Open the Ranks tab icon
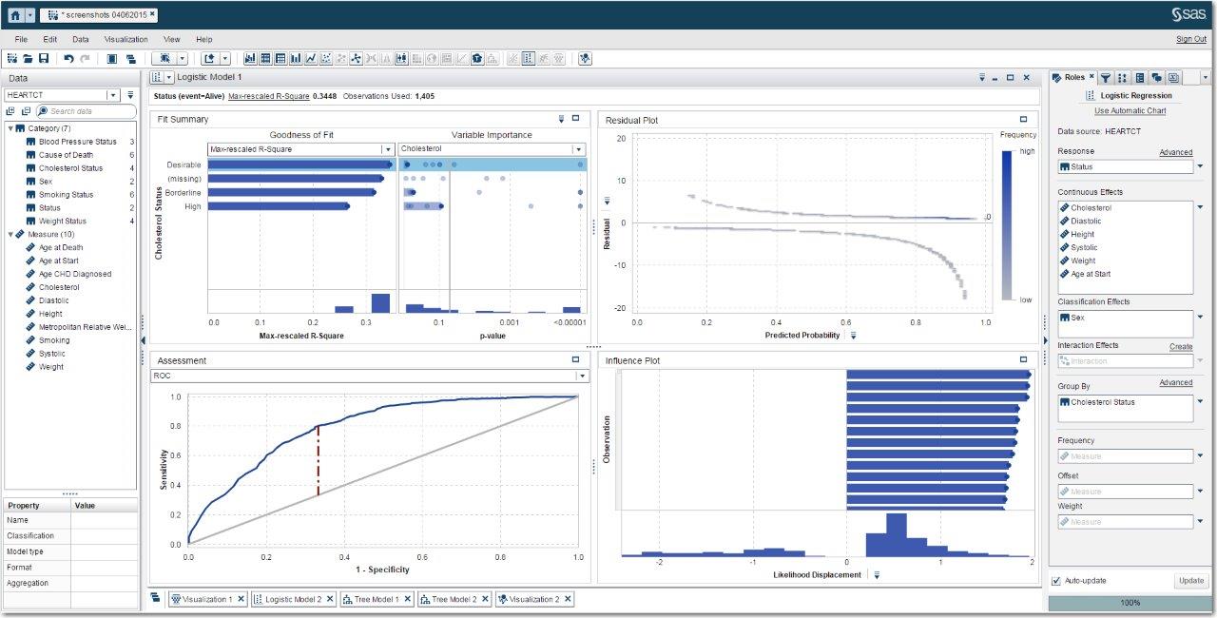The image size is (1217, 618). point(1122,78)
